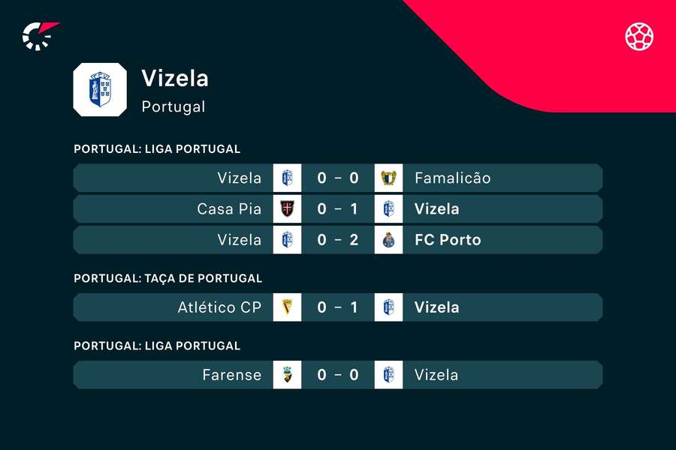Click the FC Porto team name
This screenshot has width=676, height=450.
coord(448,240)
